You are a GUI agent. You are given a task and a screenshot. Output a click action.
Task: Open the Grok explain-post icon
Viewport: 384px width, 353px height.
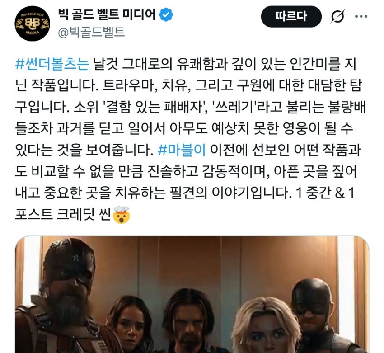[x=338, y=16]
